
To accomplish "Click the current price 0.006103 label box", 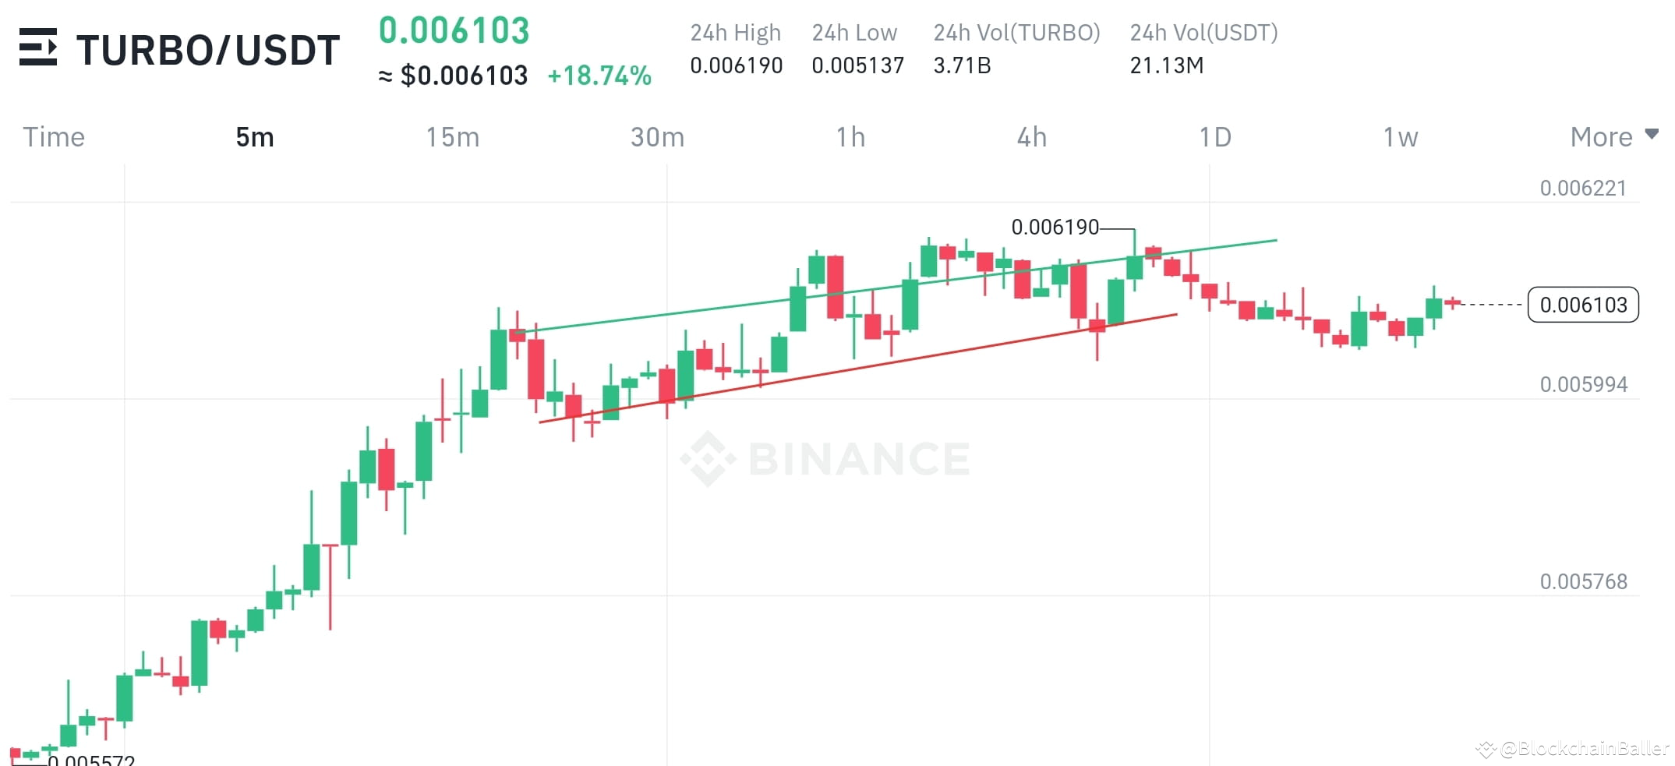I will tap(1582, 305).
